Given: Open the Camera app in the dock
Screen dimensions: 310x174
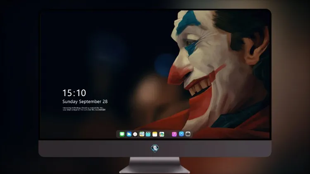Looking at the screenshot, I should [x=188, y=134].
